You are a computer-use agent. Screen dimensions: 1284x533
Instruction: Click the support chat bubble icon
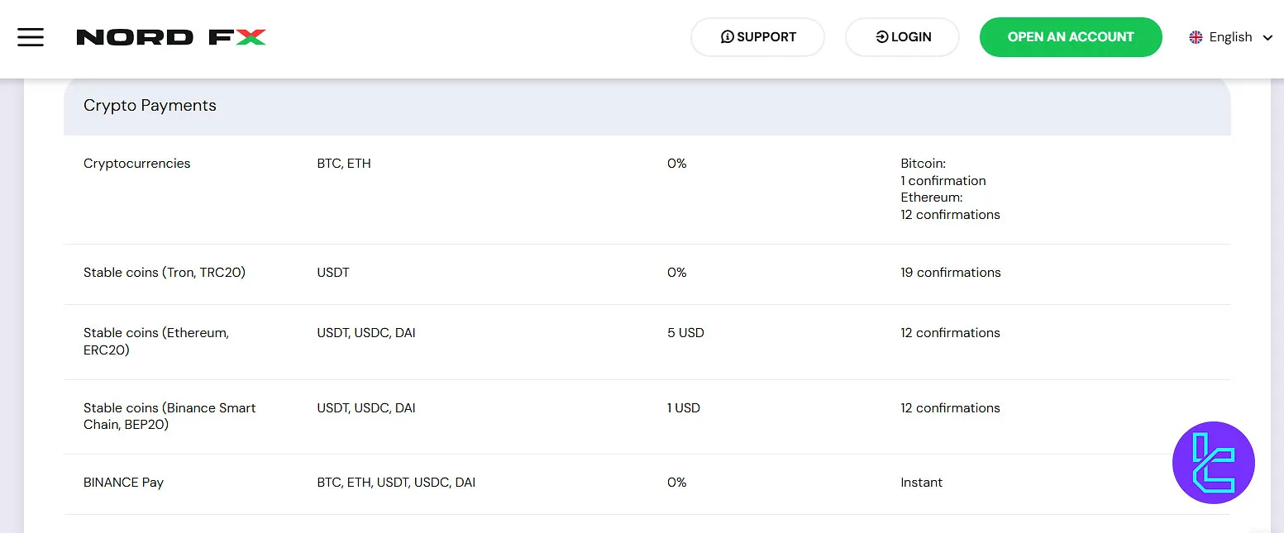pos(728,37)
